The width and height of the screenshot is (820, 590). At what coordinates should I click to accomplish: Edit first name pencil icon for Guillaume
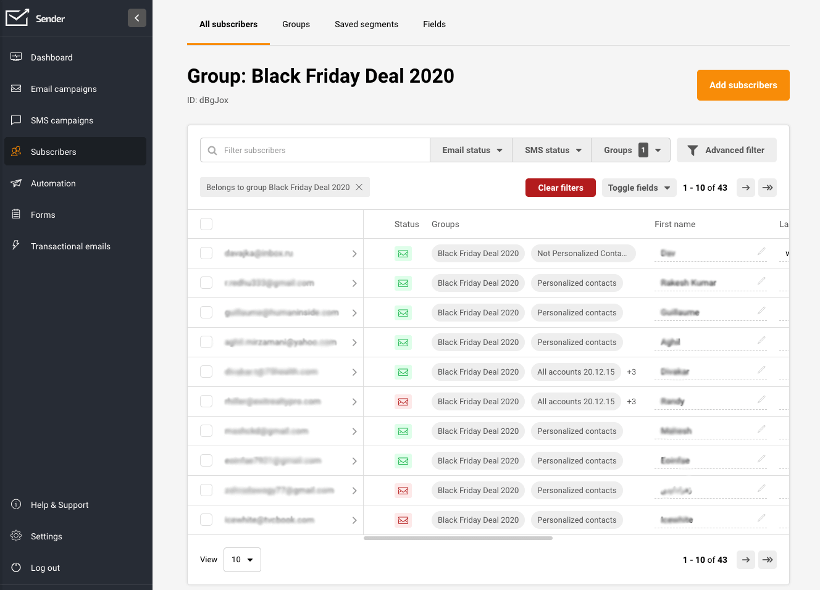pyautogui.click(x=761, y=311)
